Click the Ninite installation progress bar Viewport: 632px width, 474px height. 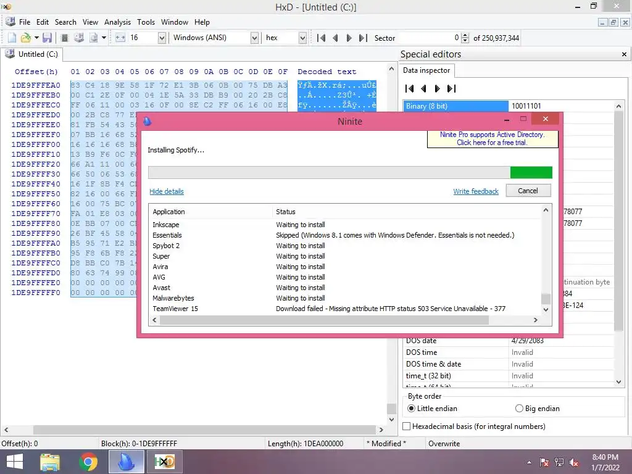(350, 173)
